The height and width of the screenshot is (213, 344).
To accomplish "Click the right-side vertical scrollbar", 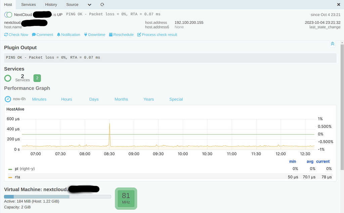I will click(341, 101).
